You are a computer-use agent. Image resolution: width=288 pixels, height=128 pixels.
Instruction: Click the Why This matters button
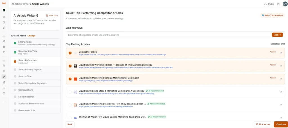[272, 15]
